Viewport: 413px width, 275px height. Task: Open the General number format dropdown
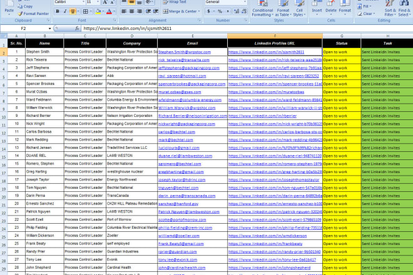pyautogui.click(x=245, y=2)
